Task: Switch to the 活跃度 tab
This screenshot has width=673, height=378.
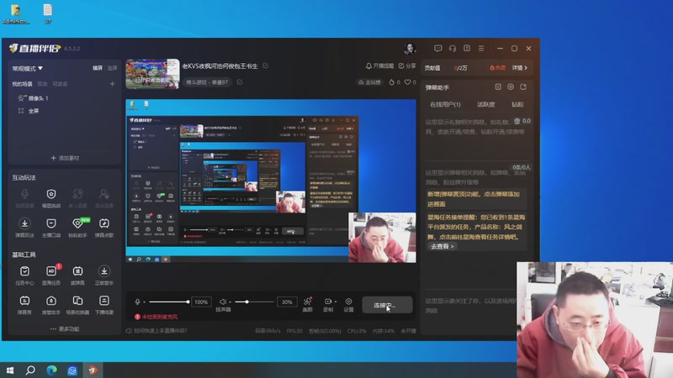Action: 486,104
